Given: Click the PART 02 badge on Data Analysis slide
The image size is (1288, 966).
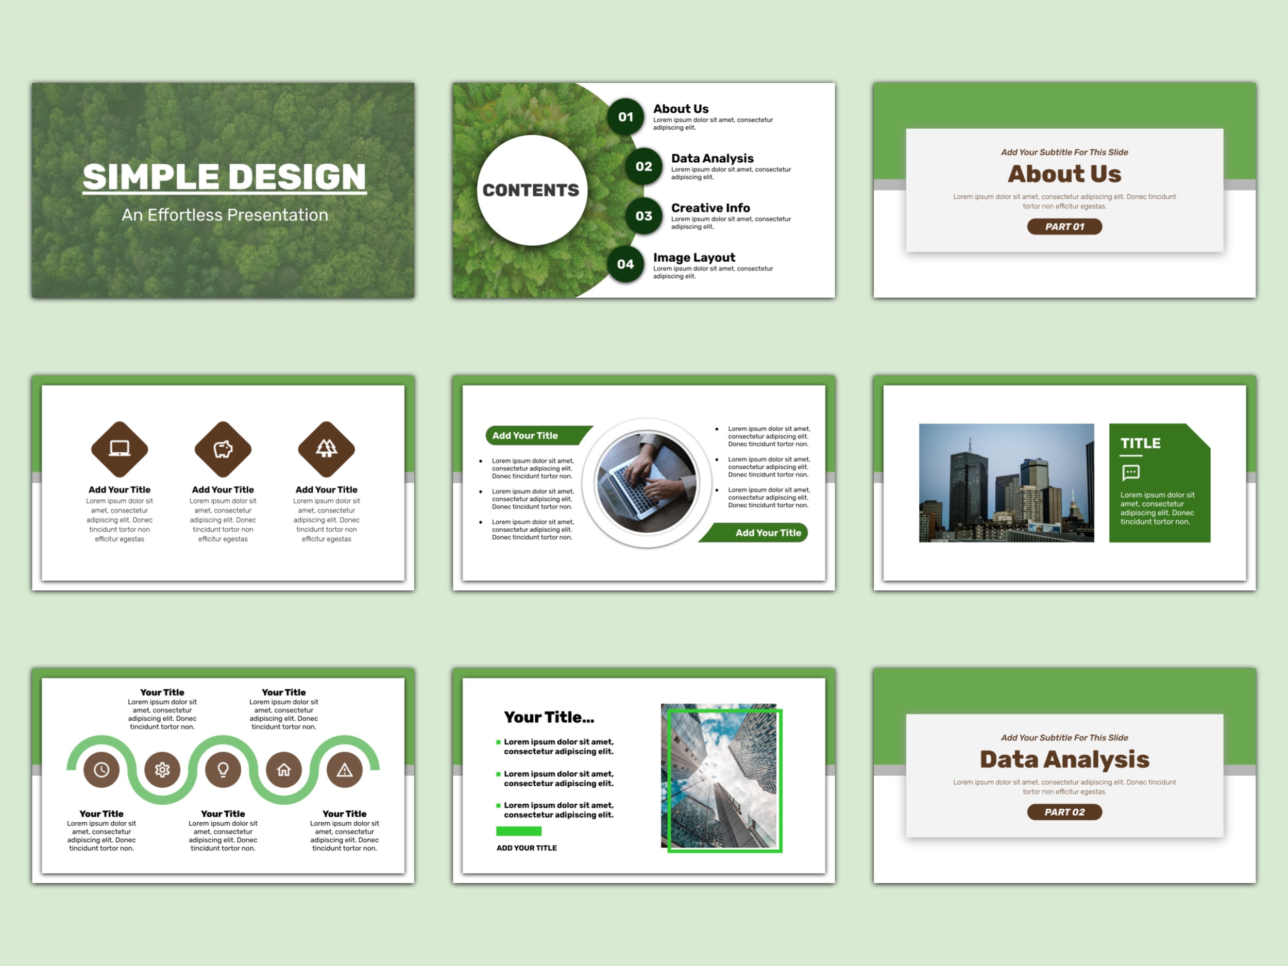Looking at the screenshot, I should tap(1064, 812).
